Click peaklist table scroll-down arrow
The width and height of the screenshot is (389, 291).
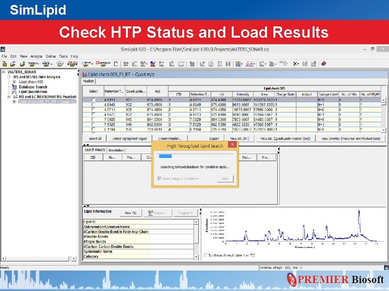click(384, 130)
